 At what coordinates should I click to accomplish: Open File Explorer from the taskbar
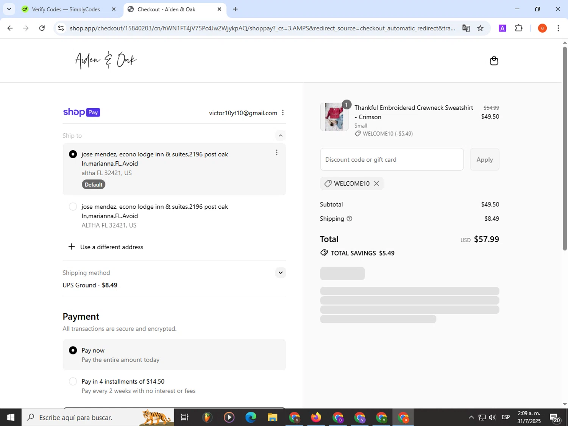[x=272, y=417]
